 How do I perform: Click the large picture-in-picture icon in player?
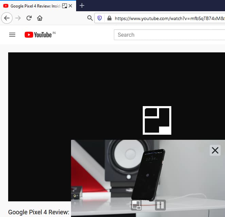157,120
